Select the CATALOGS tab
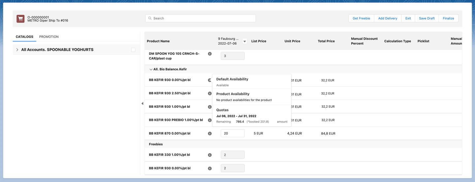Screen dimensions: 475x182 click(24, 37)
